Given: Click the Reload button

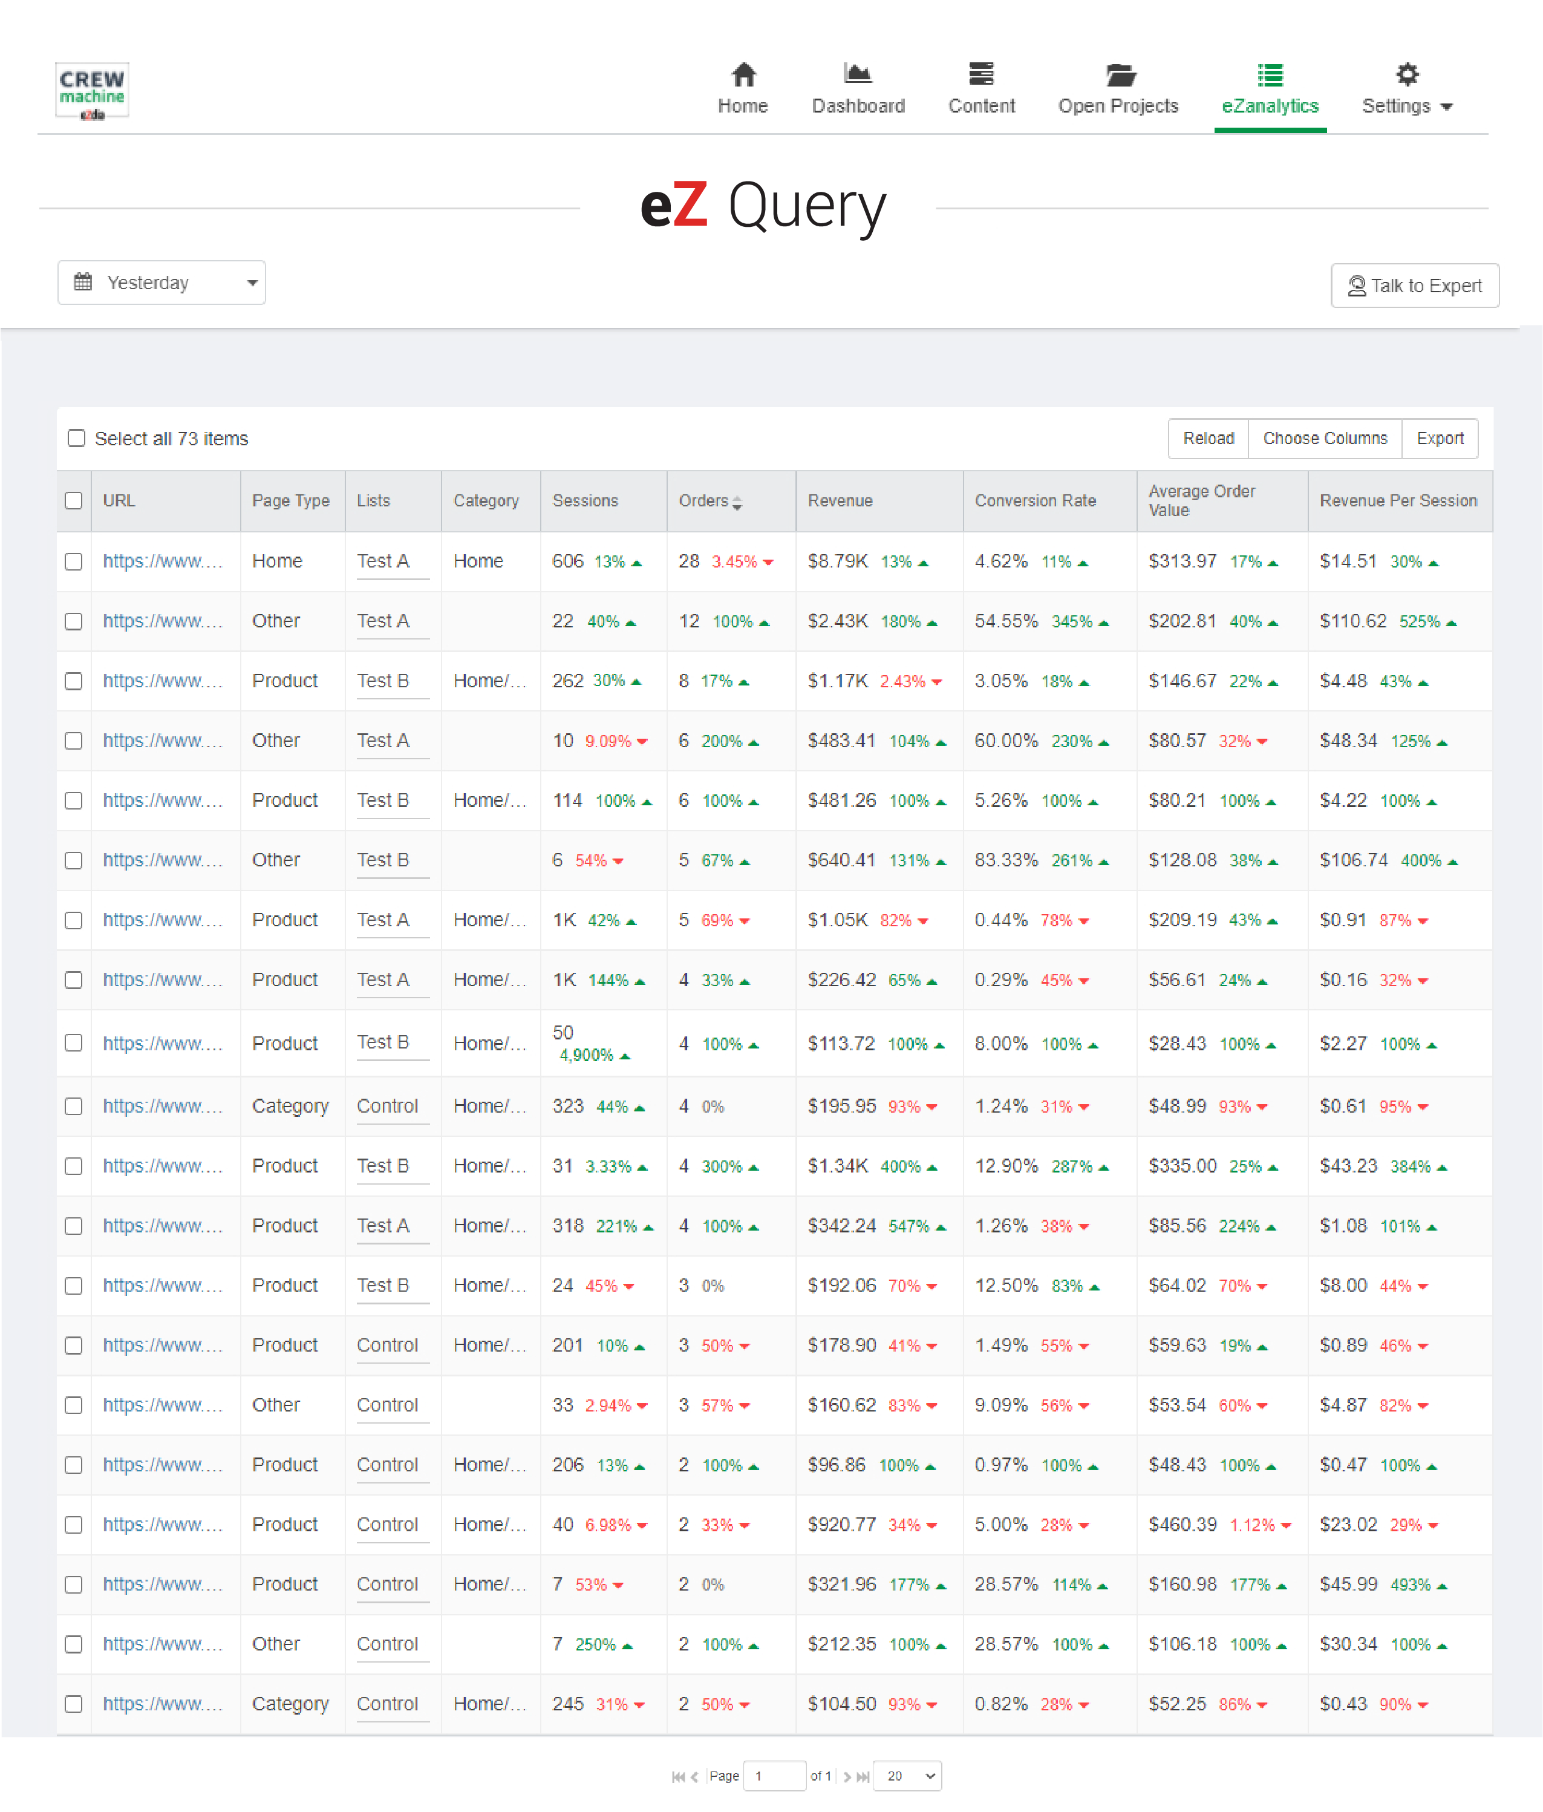Looking at the screenshot, I should pos(1208,437).
